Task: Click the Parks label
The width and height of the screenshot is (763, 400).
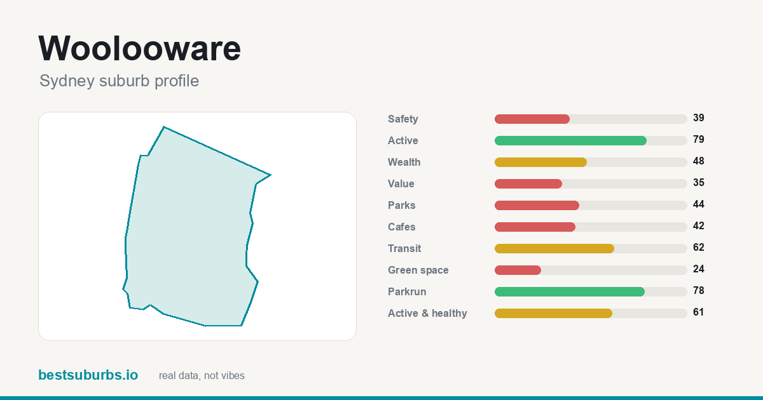Action: [x=402, y=205]
